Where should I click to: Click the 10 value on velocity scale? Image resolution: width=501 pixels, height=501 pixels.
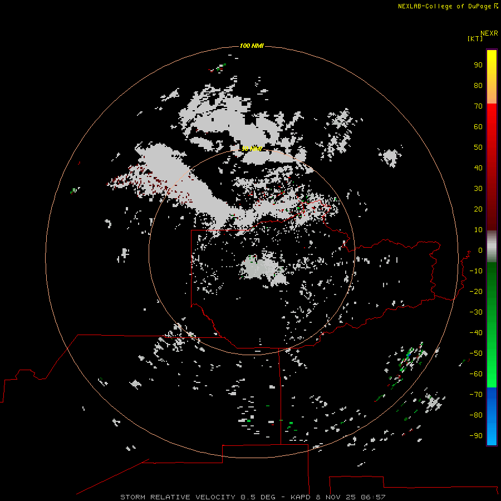[478, 230]
